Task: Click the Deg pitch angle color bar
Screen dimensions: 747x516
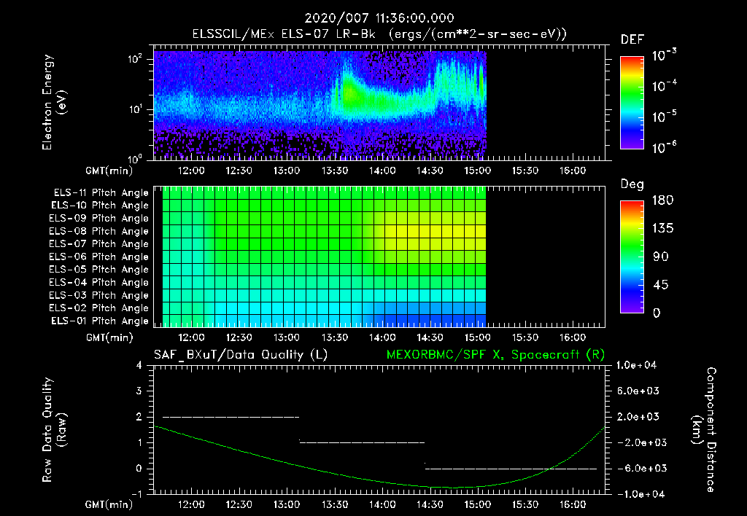Action: pyautogui.click(x=632, y=257)
